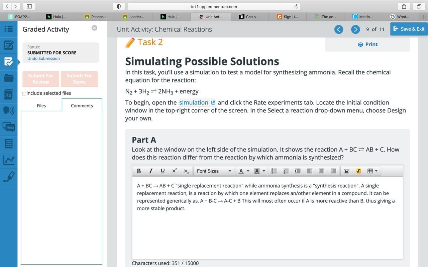Switch to the Sign U... browser tab

[287, 17]
